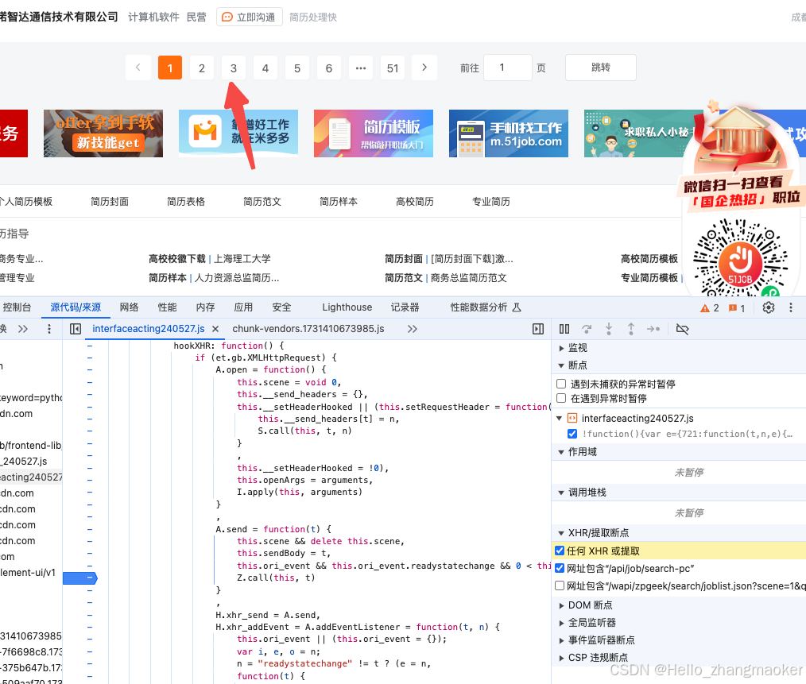Show more open file tabs
The width and height of the screenshot is (806, 684).
tap(413, 329)
